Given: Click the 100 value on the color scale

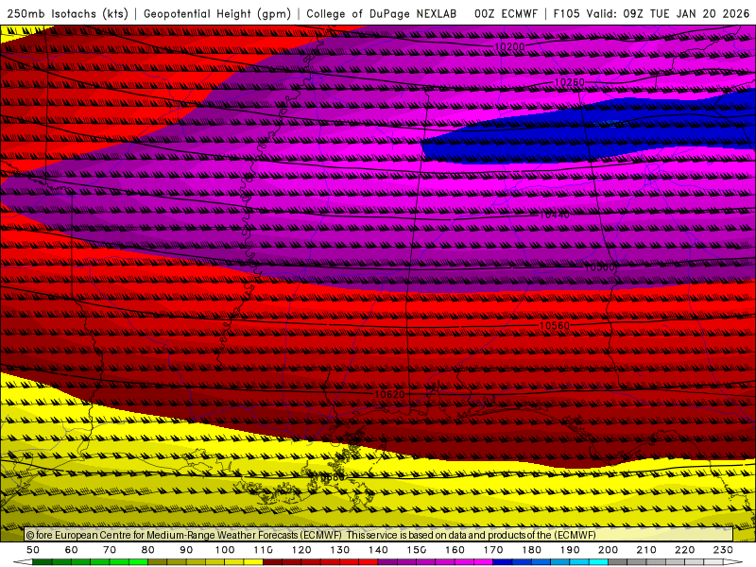Looking at the screenshot, I should [225, 550].
